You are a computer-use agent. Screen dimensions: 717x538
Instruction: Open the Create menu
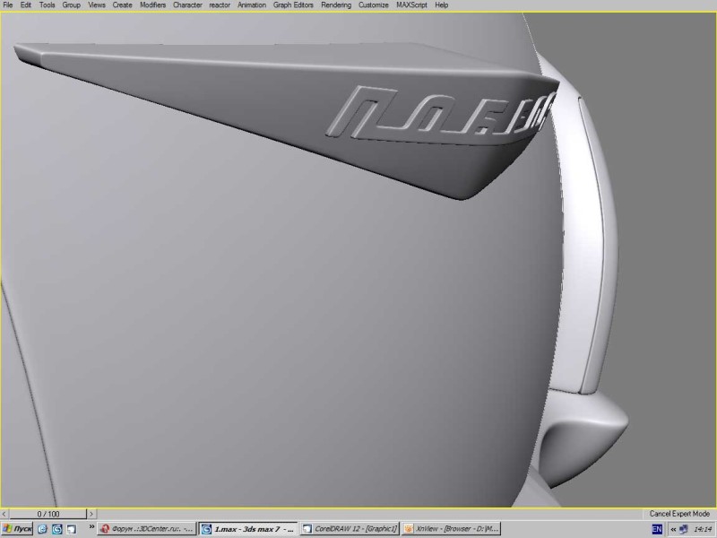[x=122, y=5]
